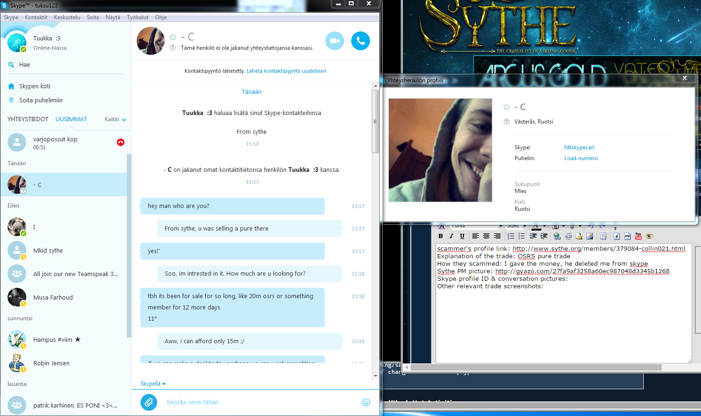Decrease indent in forum editor
701x416 pixels.
point(533,236)
